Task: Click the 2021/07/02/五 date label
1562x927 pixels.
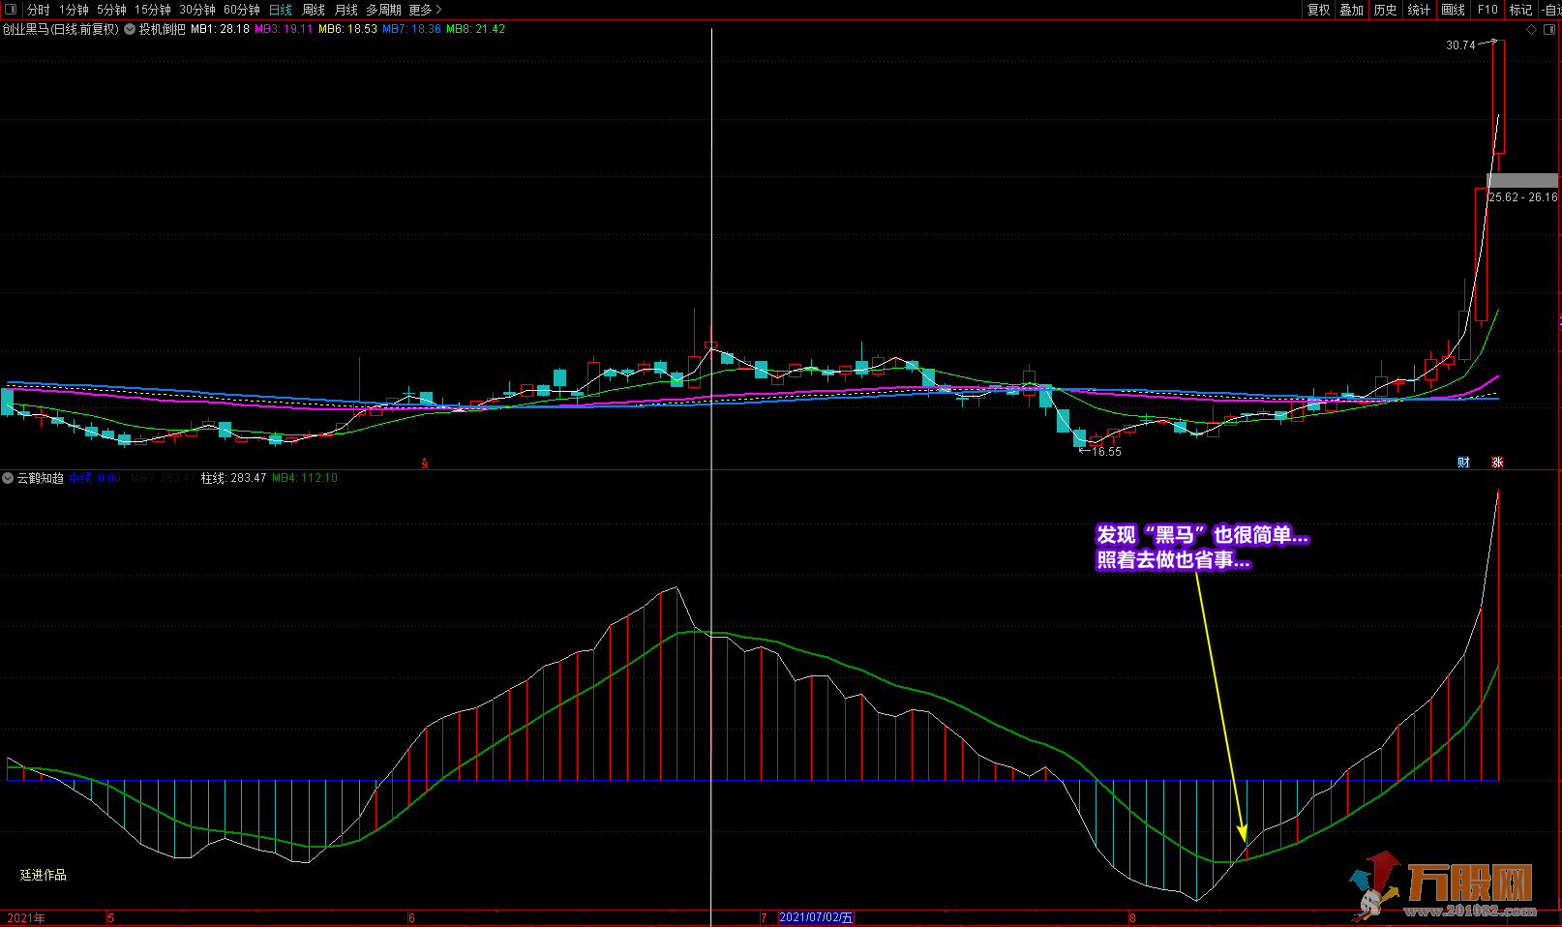Action: click(816, 917)
